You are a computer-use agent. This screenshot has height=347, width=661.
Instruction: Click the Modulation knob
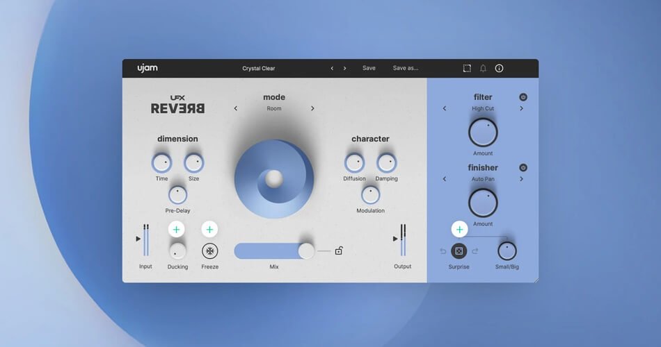(x=370, y=195)
